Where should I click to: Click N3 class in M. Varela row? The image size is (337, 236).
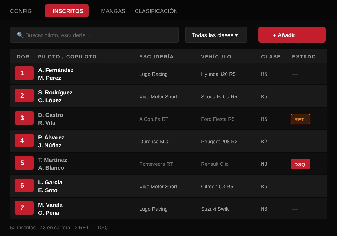(264, 209)
